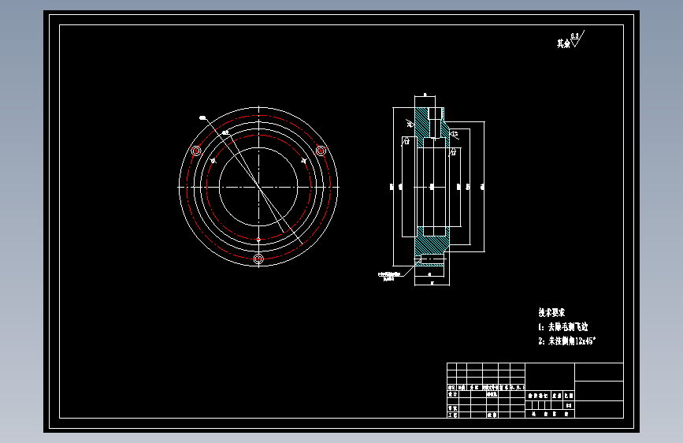Pick the upper cyan hatched area in section view
This screenshot has width=683, height=443.
coord(422,126)
